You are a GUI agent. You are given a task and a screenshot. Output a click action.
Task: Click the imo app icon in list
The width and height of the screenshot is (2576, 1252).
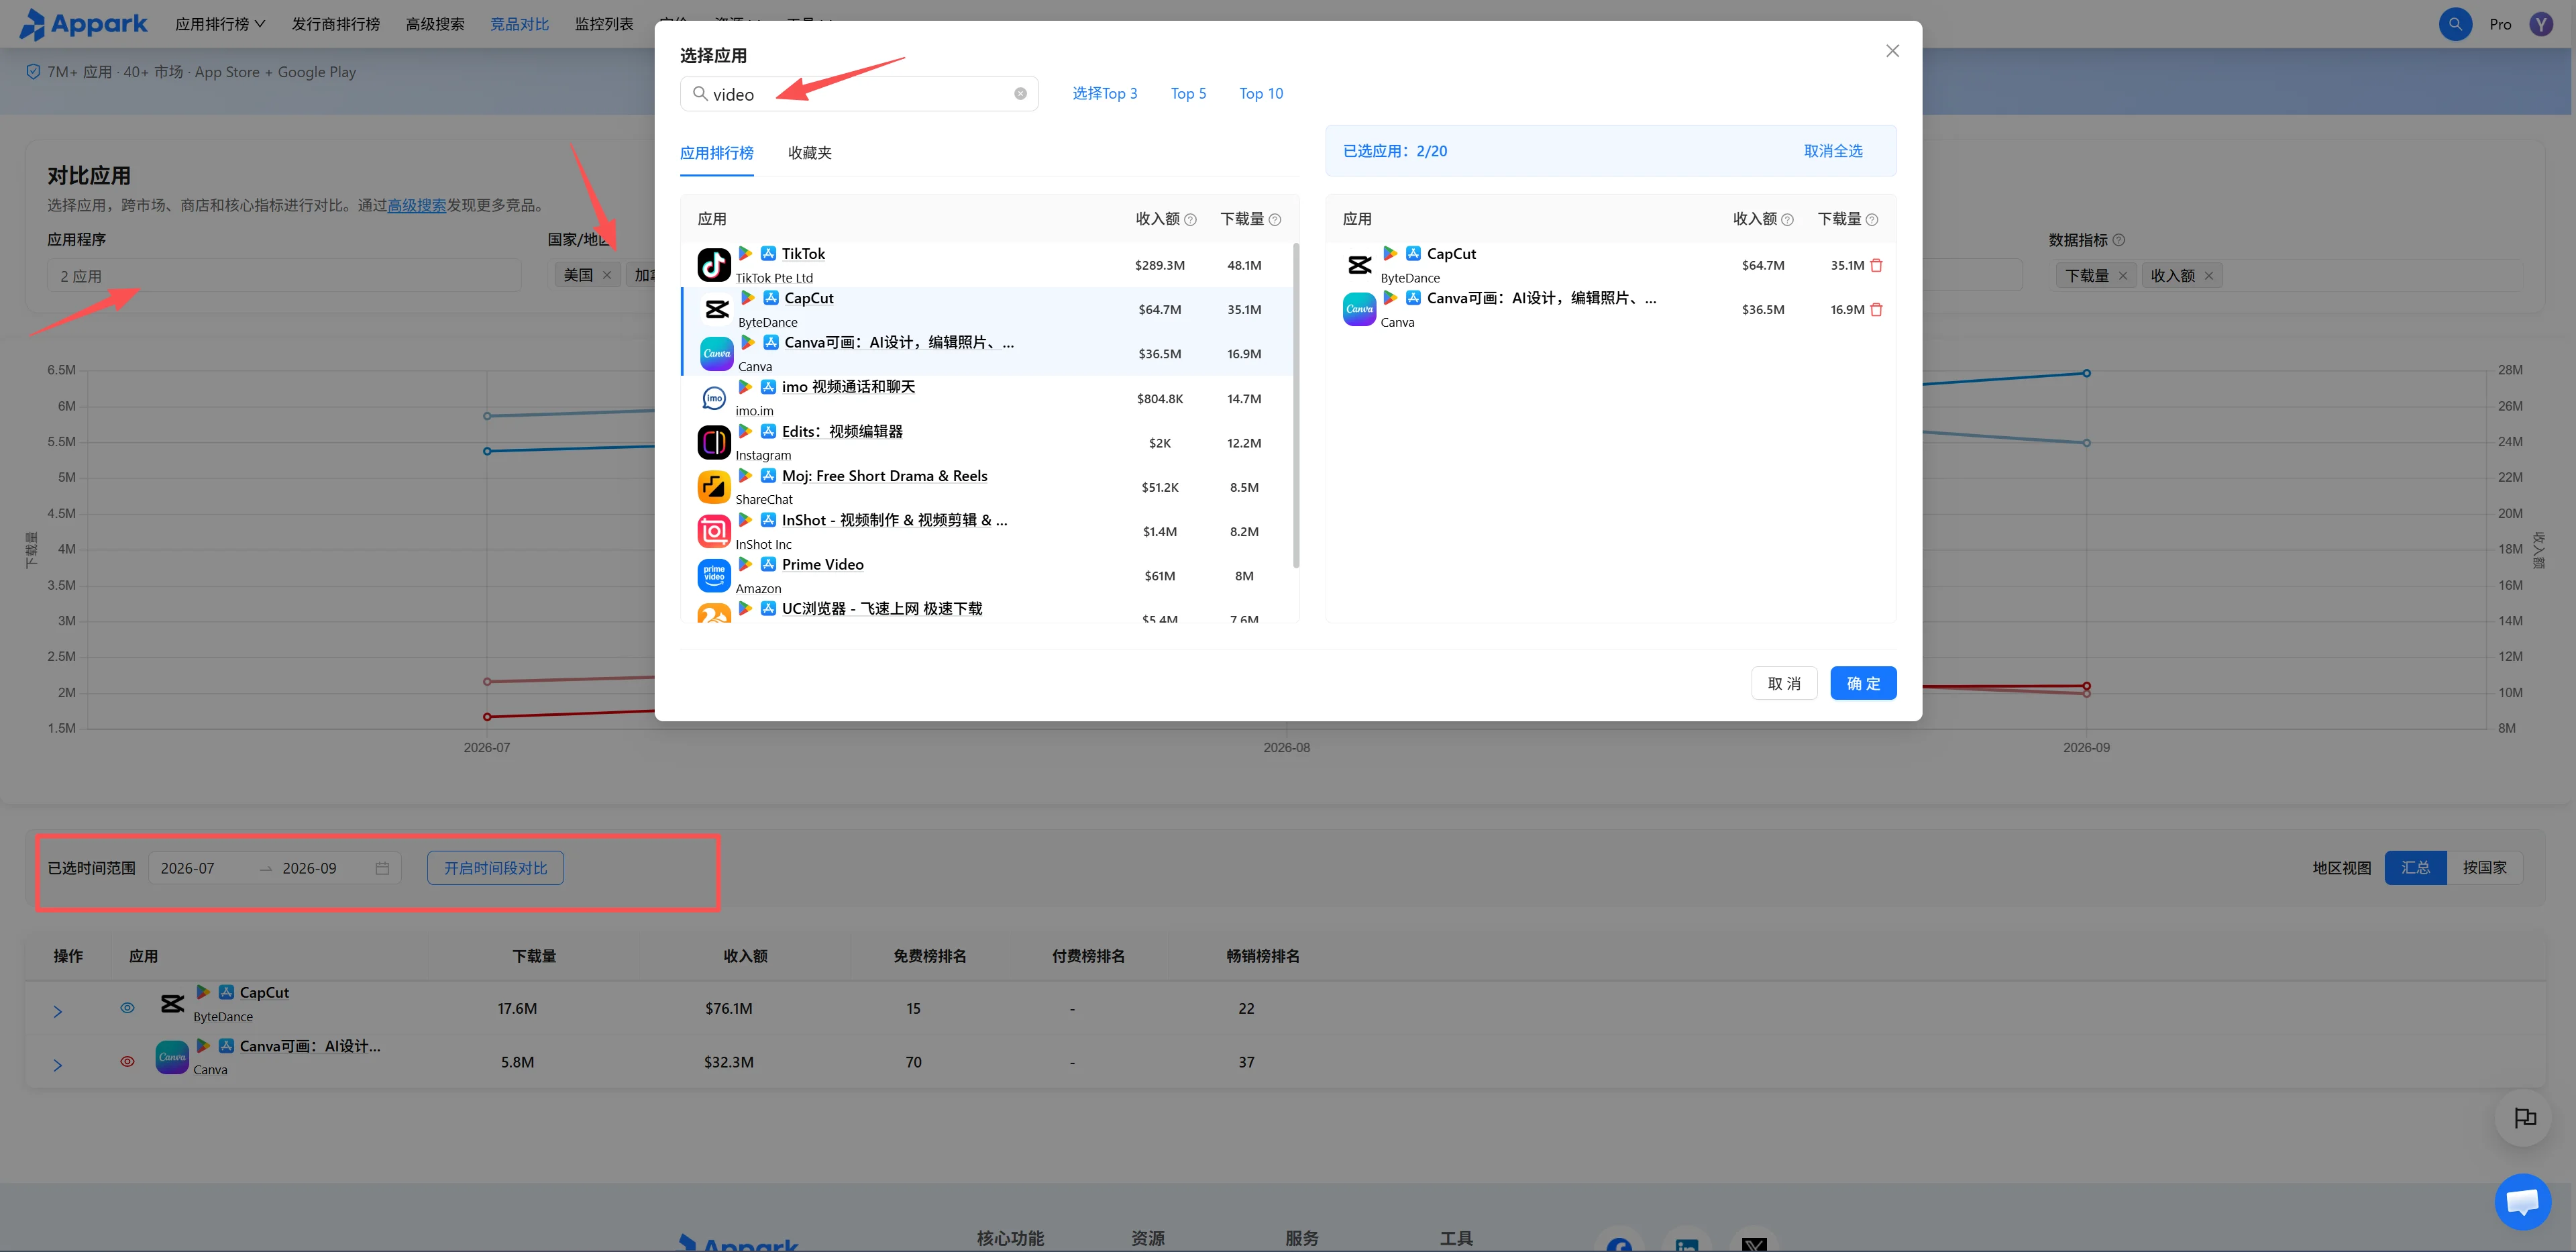coord(714,398)
